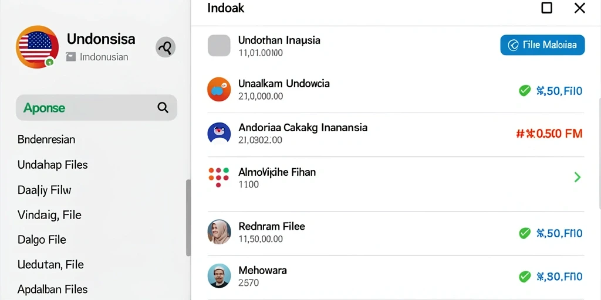Open the orange avatar for Unaalkam Undowcia

click(219, 89)
